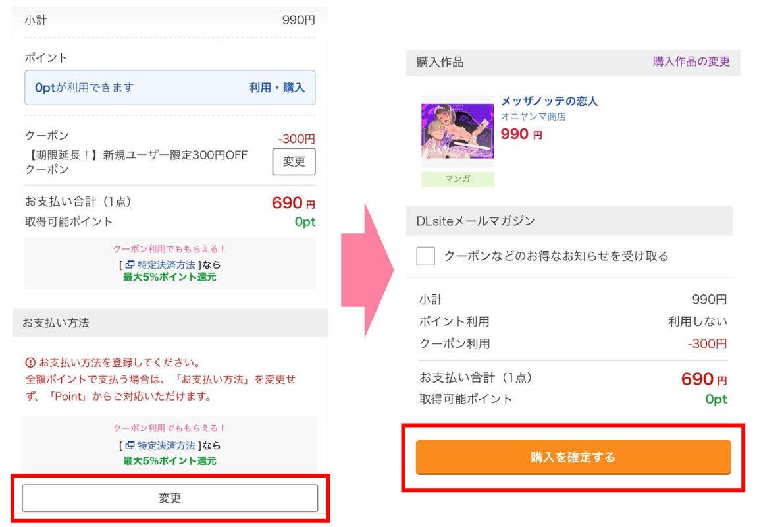Click the 新規ユーザー限定300円OFF coupon name
This screenshot has width=757, height=527.
click(x=136, y=155)
